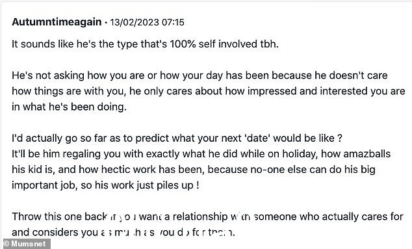Click the line starting 'Throw this one back'
Image resolution: width=412 pixels, height=249 pixels.
[207, 216]
